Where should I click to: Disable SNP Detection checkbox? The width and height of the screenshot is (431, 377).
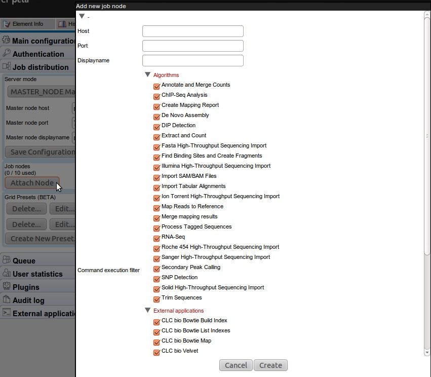pos(156,279)
